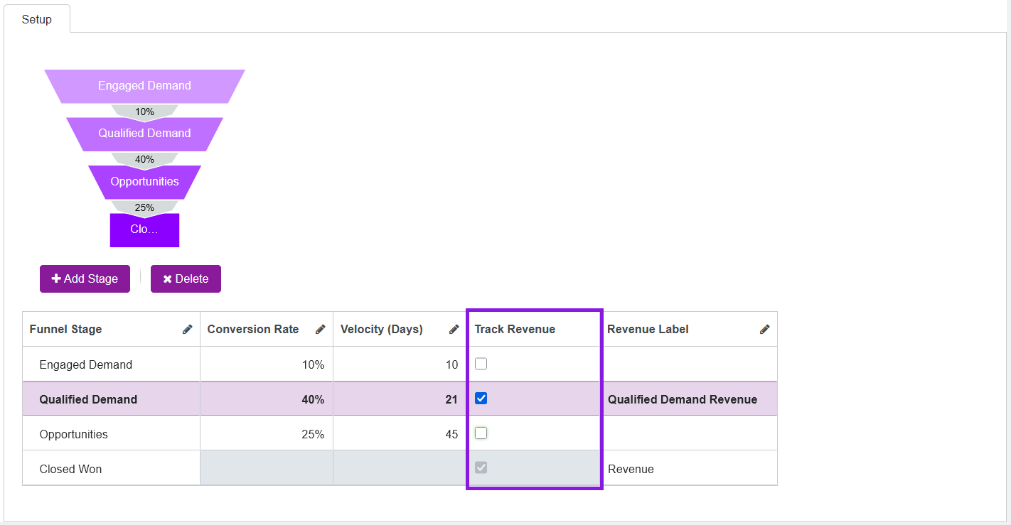The width and height of the screenshot is (1011, 525).
Task: Click the disabled Closed Won revenue checkbox
Action: pos(481,468)
